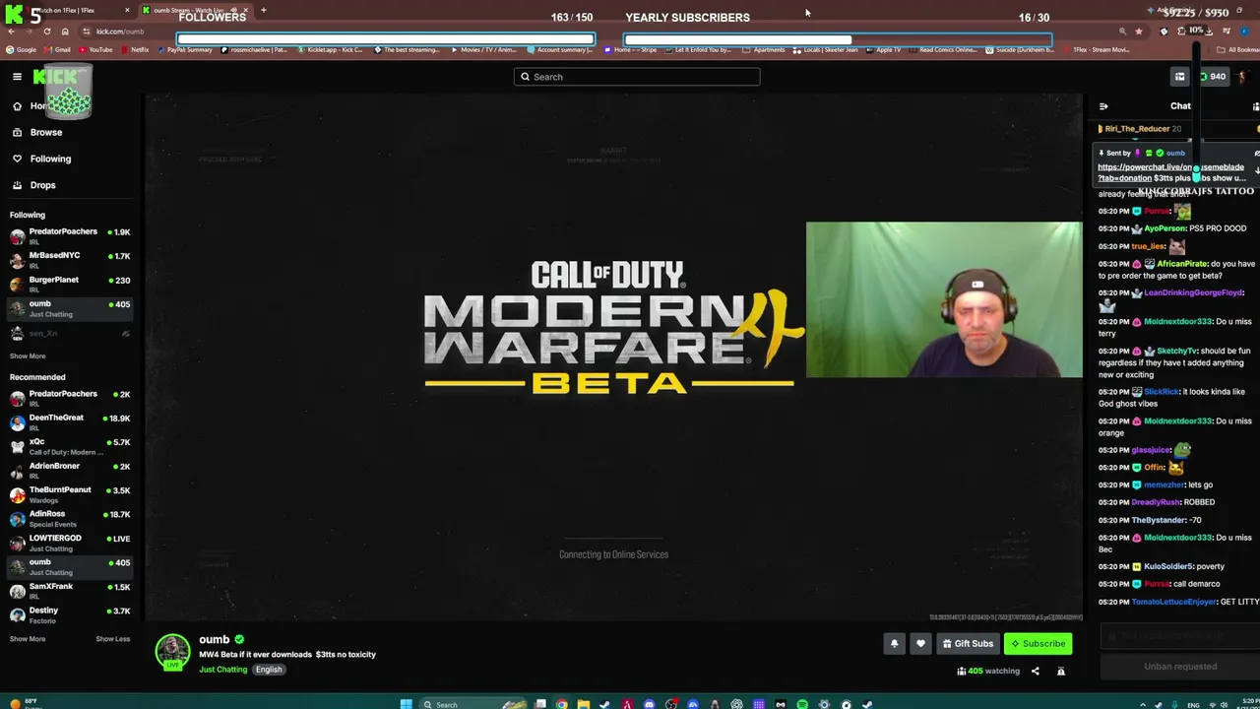1260x709 pixels.
Task: Open the Kick layout toggle icon in header
Action: pyautogui.click(x=1179, y=77)
